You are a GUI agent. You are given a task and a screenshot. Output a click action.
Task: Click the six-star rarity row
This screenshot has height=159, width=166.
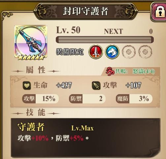tap(31, 58)
